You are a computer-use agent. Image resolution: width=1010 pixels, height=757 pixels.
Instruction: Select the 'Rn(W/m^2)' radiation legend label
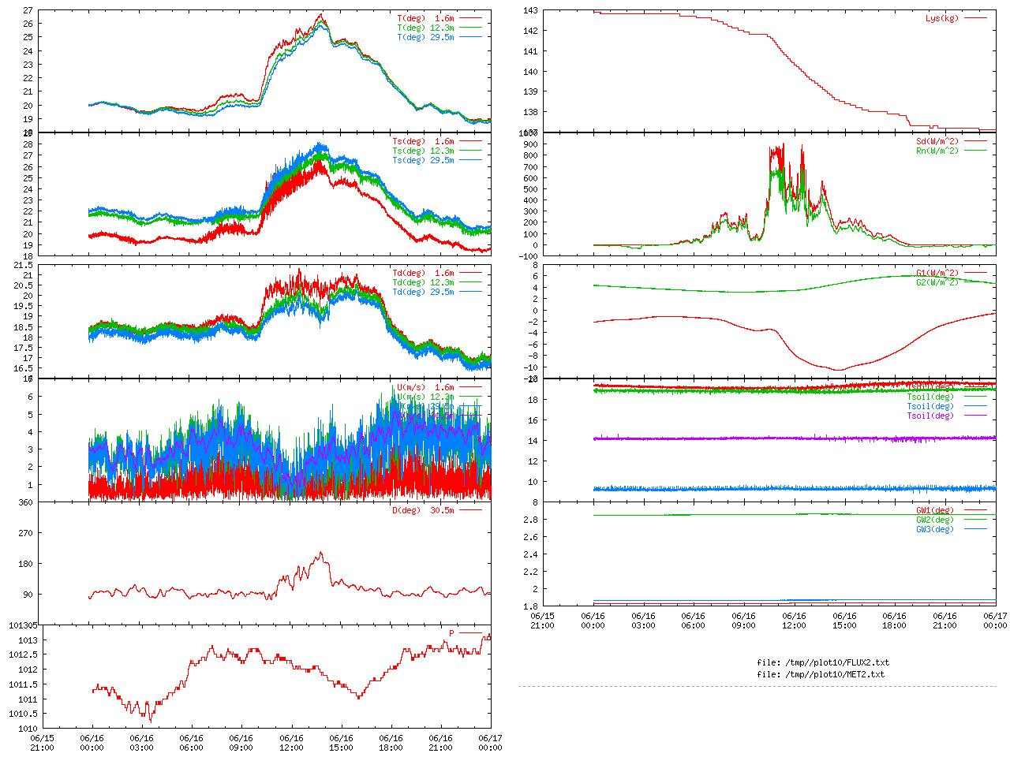pos(937,151)
